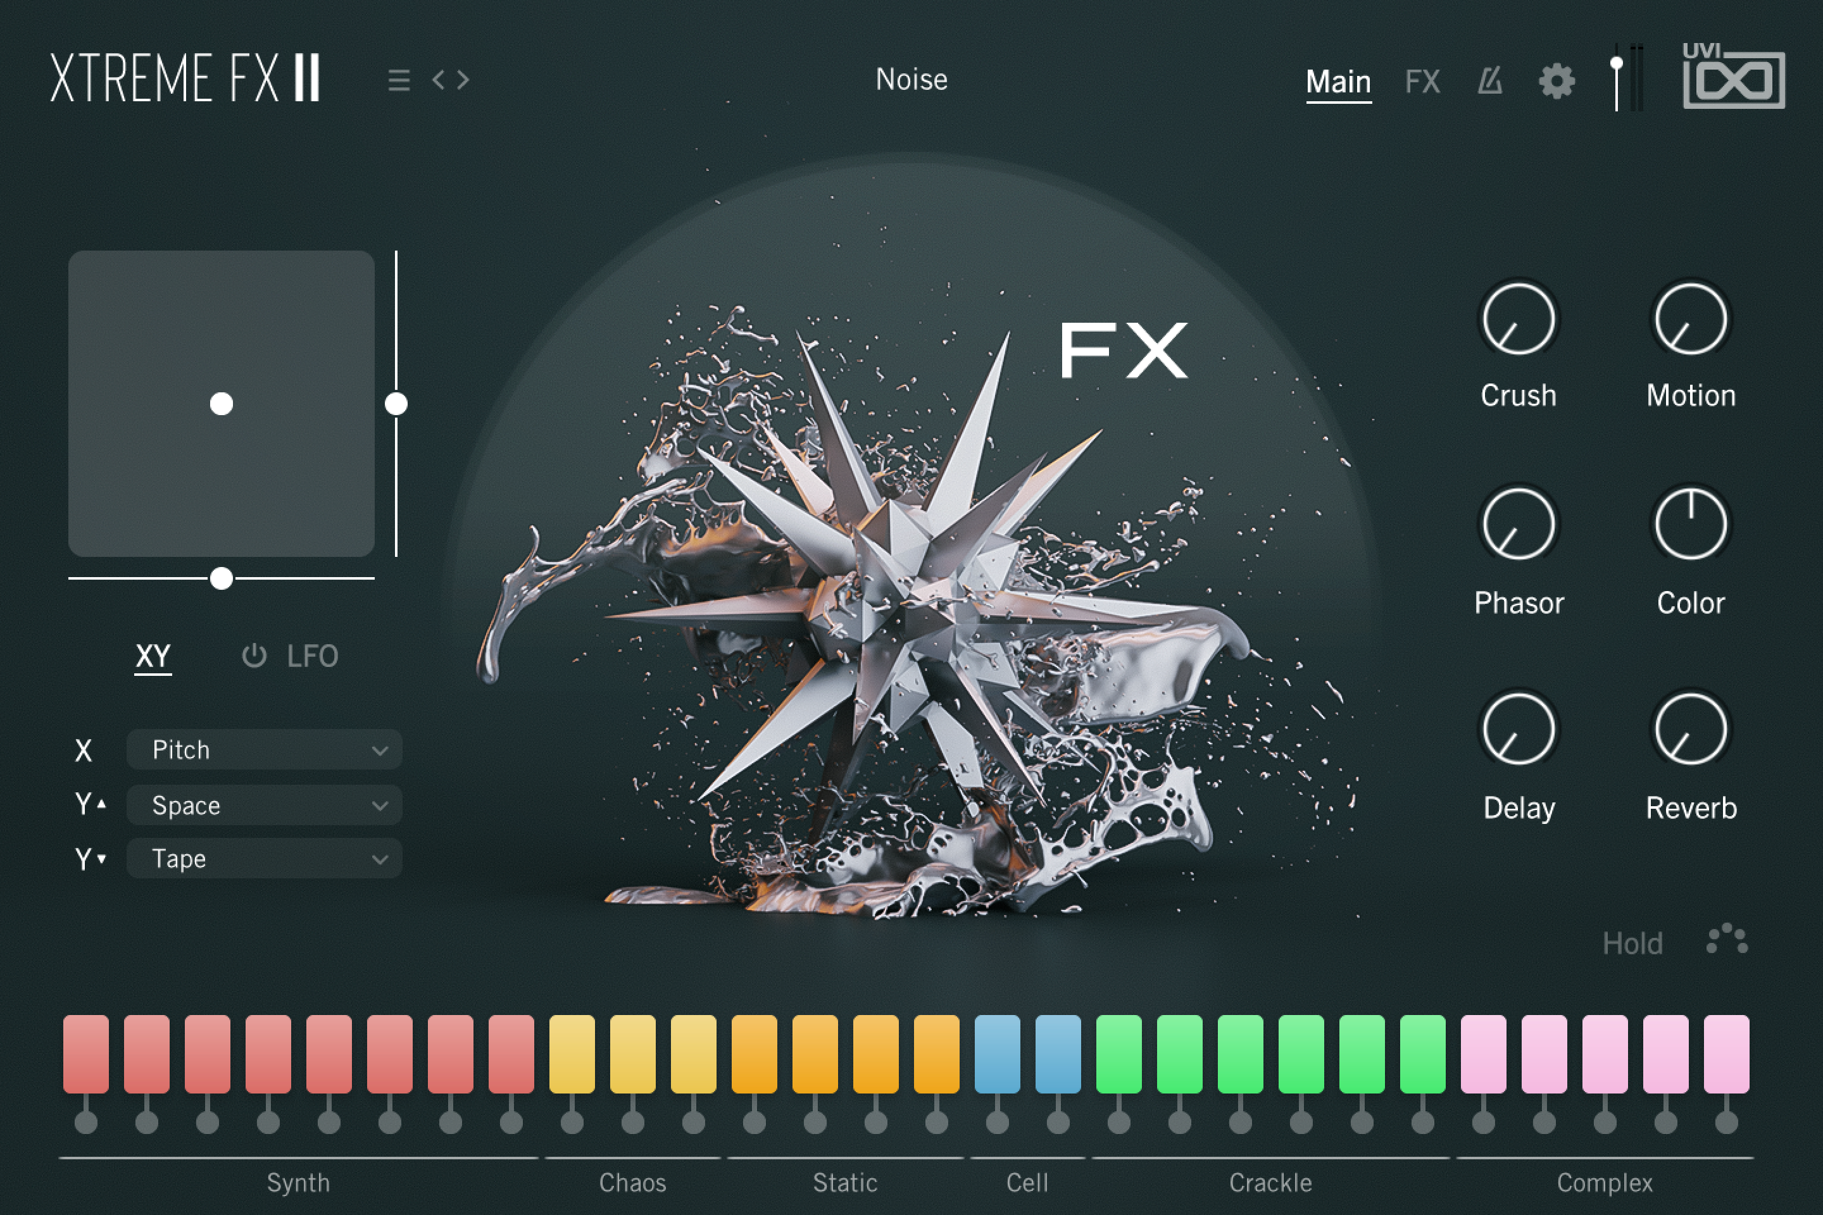Trigger the last red Synth pad
The image size is (1823, 1215).
(x=511, y=1054)
